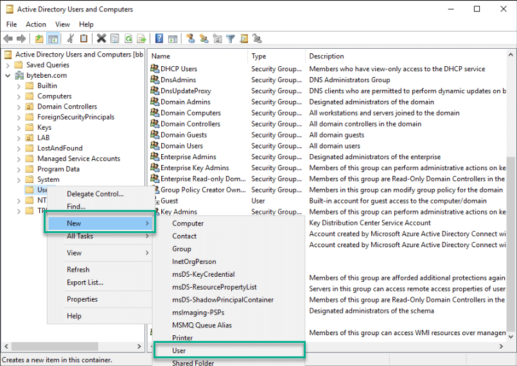Sort by the Type column header

coord(276,57)
